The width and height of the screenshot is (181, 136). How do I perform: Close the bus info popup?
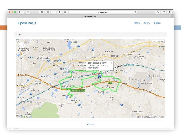point(111,63)
